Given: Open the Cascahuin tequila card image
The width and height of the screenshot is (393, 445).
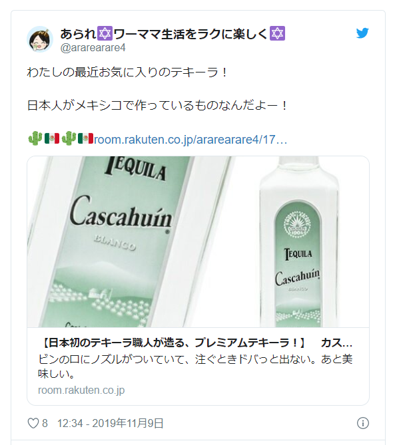Looking at the screenshot, I should (x=198, y=242).
